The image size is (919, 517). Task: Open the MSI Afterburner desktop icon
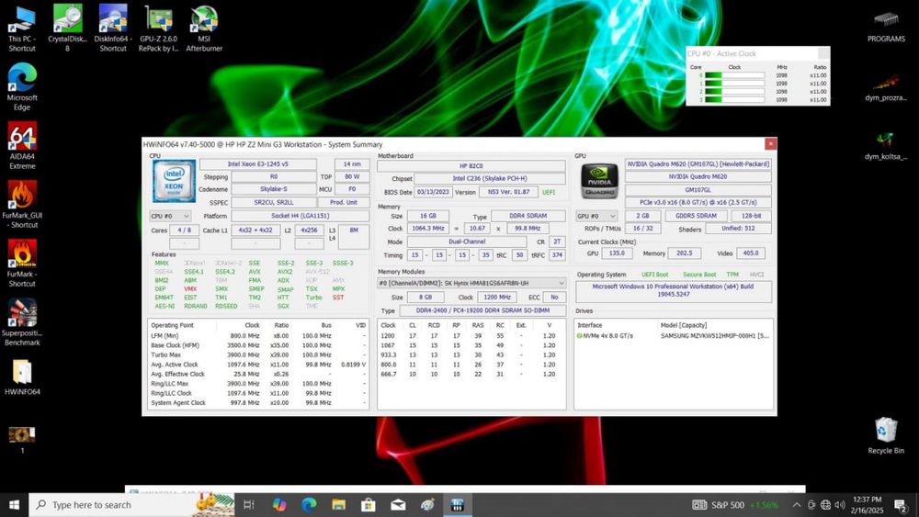click(204, 28)
